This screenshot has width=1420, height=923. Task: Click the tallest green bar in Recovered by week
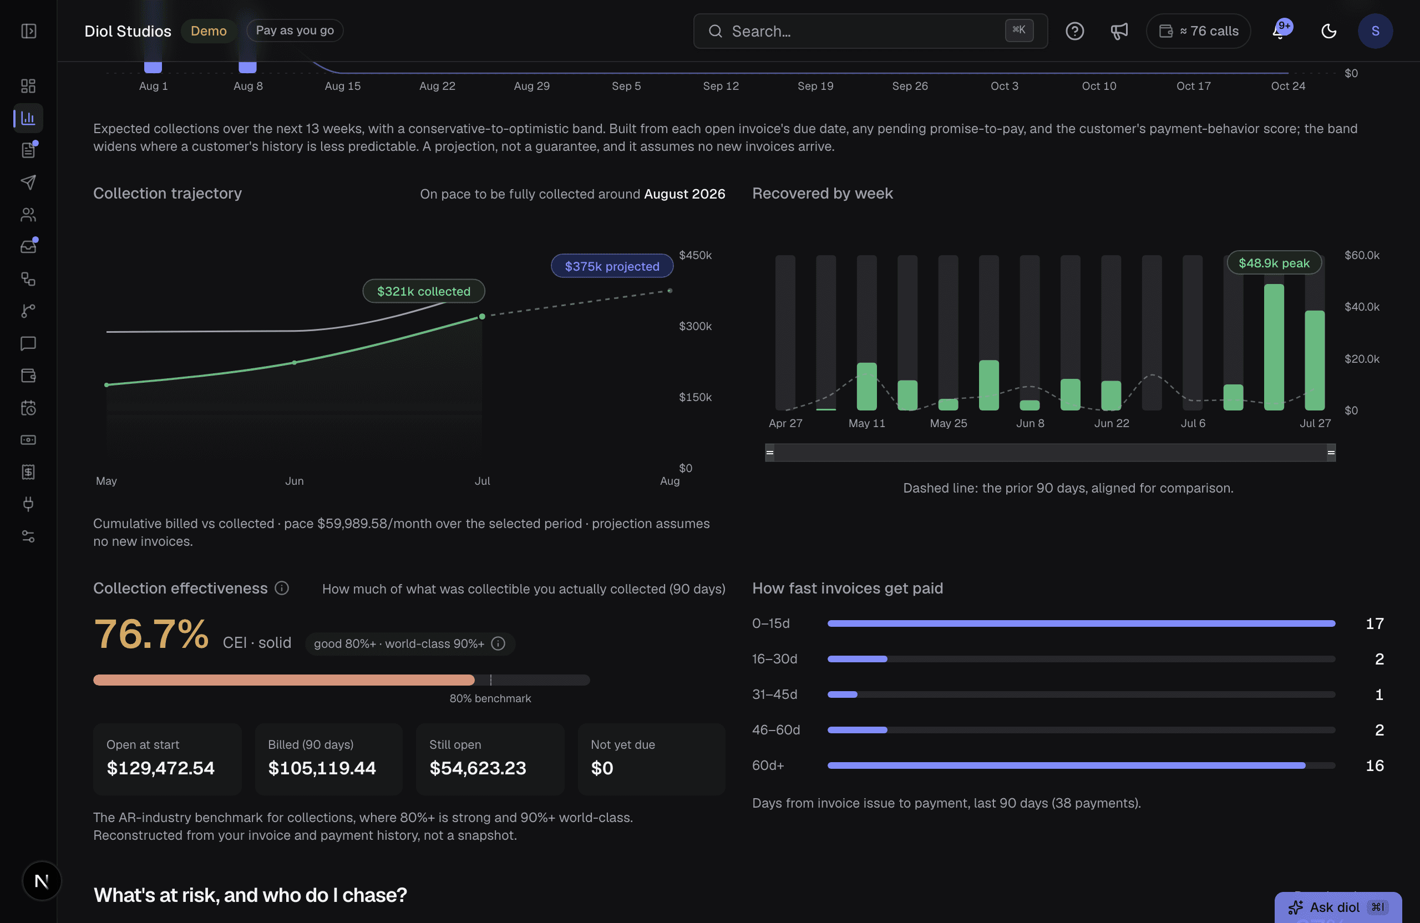(x=1274, y=347)
